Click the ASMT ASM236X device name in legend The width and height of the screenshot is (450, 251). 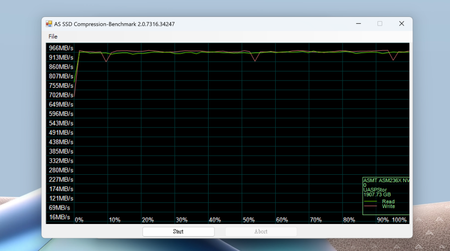tap(386, 181)
